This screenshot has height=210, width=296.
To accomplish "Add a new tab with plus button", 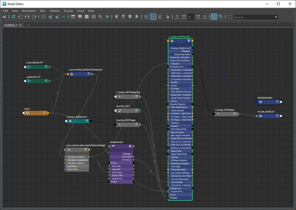I will (29, 24).
